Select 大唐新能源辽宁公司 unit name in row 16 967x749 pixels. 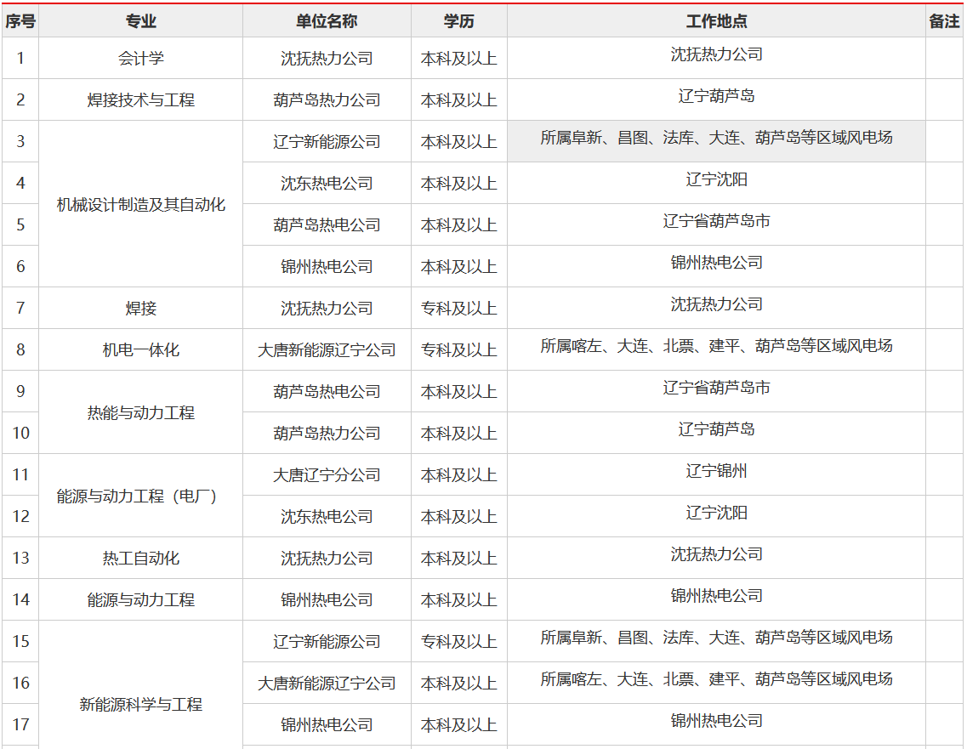pyautogui.click(x=327, y=683)
